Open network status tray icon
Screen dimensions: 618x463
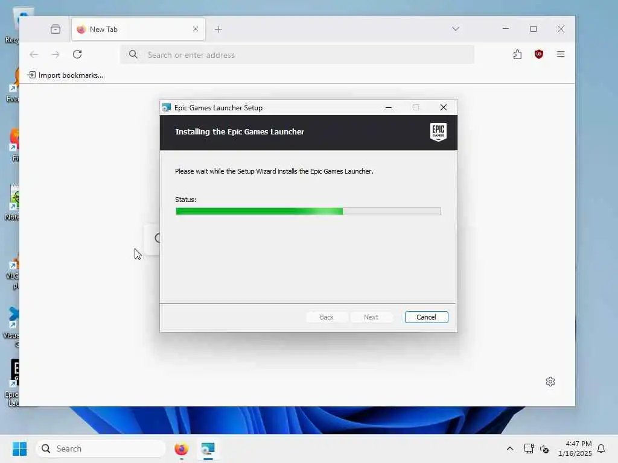point(529,449)
